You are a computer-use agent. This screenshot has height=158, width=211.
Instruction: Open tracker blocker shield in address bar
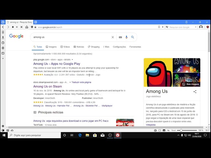(32, 27)
